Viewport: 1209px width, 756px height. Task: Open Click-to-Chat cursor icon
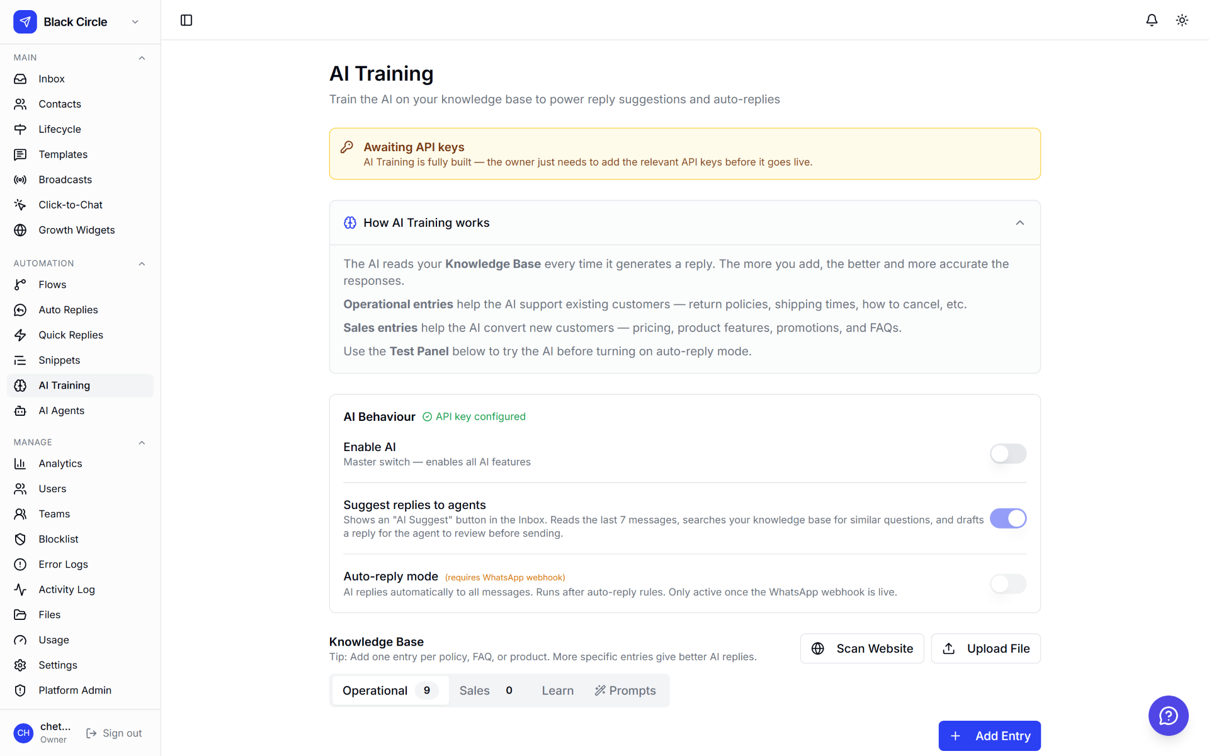coord(20,205)
